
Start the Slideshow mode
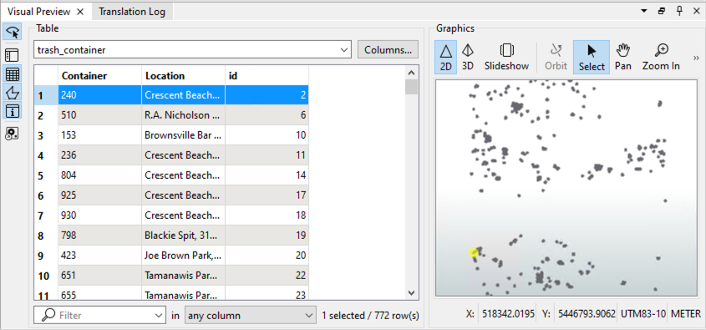(x=506, y=57)
